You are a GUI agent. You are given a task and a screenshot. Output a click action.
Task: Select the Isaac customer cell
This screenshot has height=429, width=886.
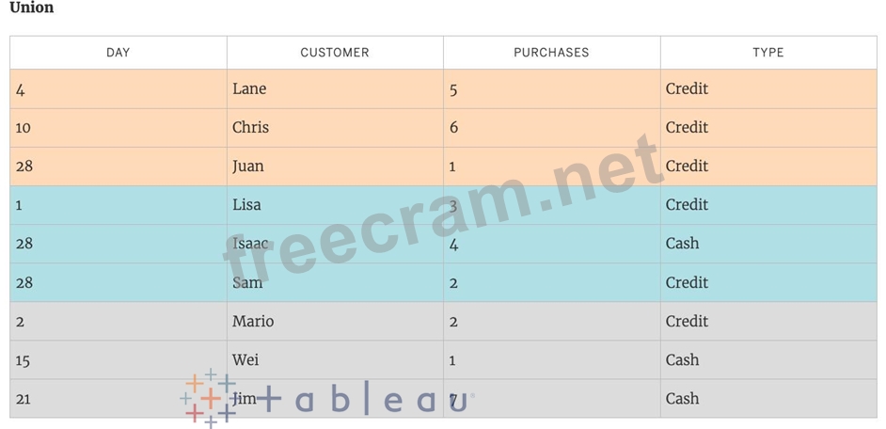pyautogui.click(x=251, y=244)
